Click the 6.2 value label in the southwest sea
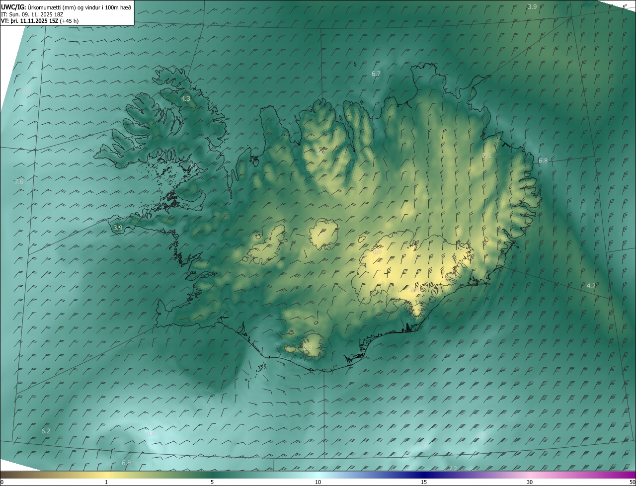The height and width of the screenshot is (486, 636). (46, 431)
